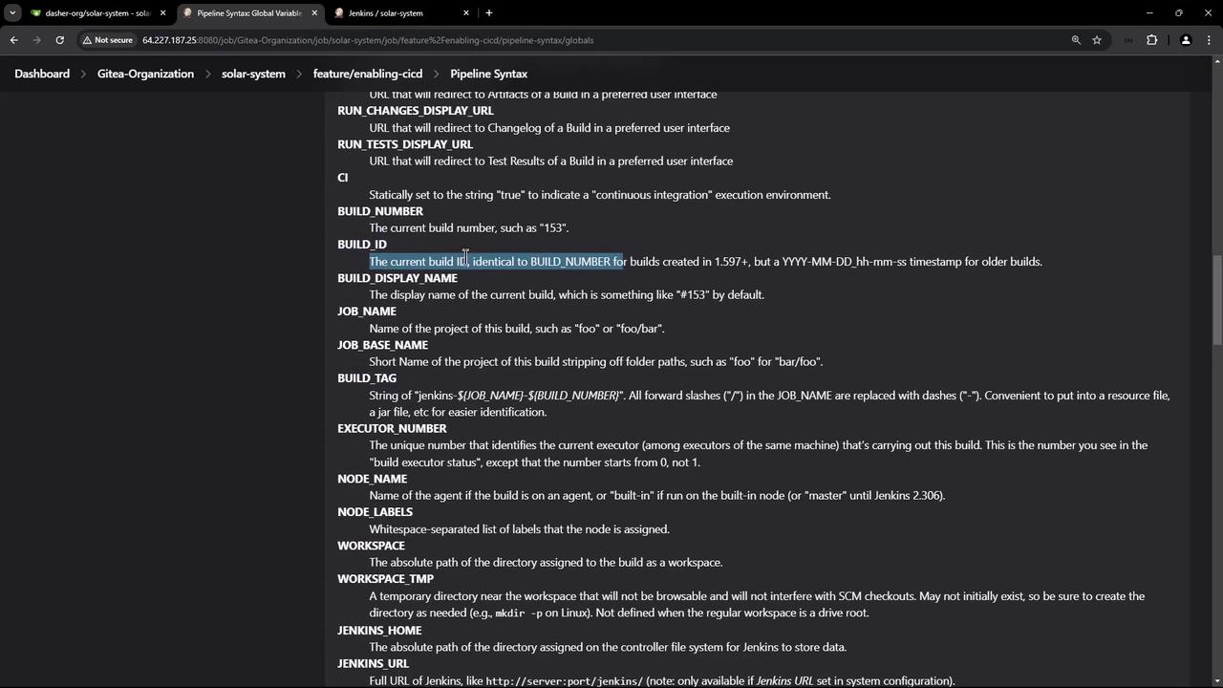This screenshot has height=688, width=1223.
Task: Open the browser Extensions puzzle icon
Action: pyautogui.click(x=1151, y=40)
